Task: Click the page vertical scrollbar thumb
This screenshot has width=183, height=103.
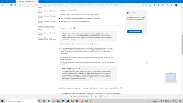Action: (x=182, y=45)
